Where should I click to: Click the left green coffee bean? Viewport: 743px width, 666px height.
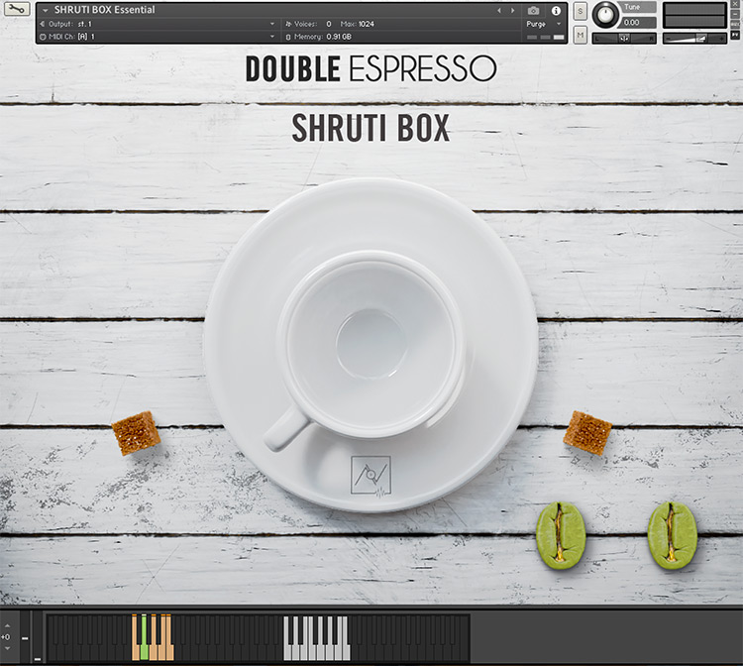pyautogui.click(x=561, y=535)
